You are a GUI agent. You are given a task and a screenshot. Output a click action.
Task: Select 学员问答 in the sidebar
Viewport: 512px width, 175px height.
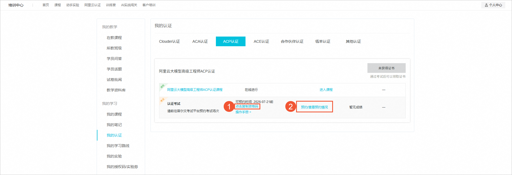(x=114, y=59)
